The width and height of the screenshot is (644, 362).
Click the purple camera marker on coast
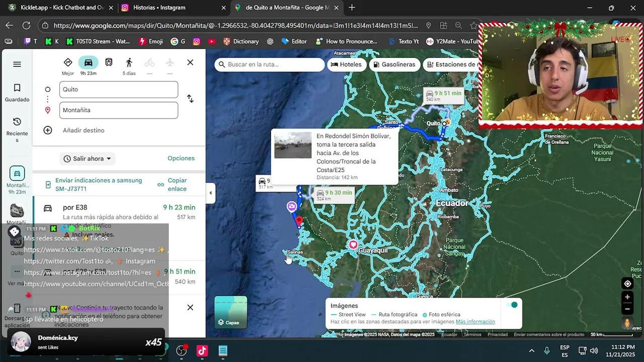click(x=292, y=206)
